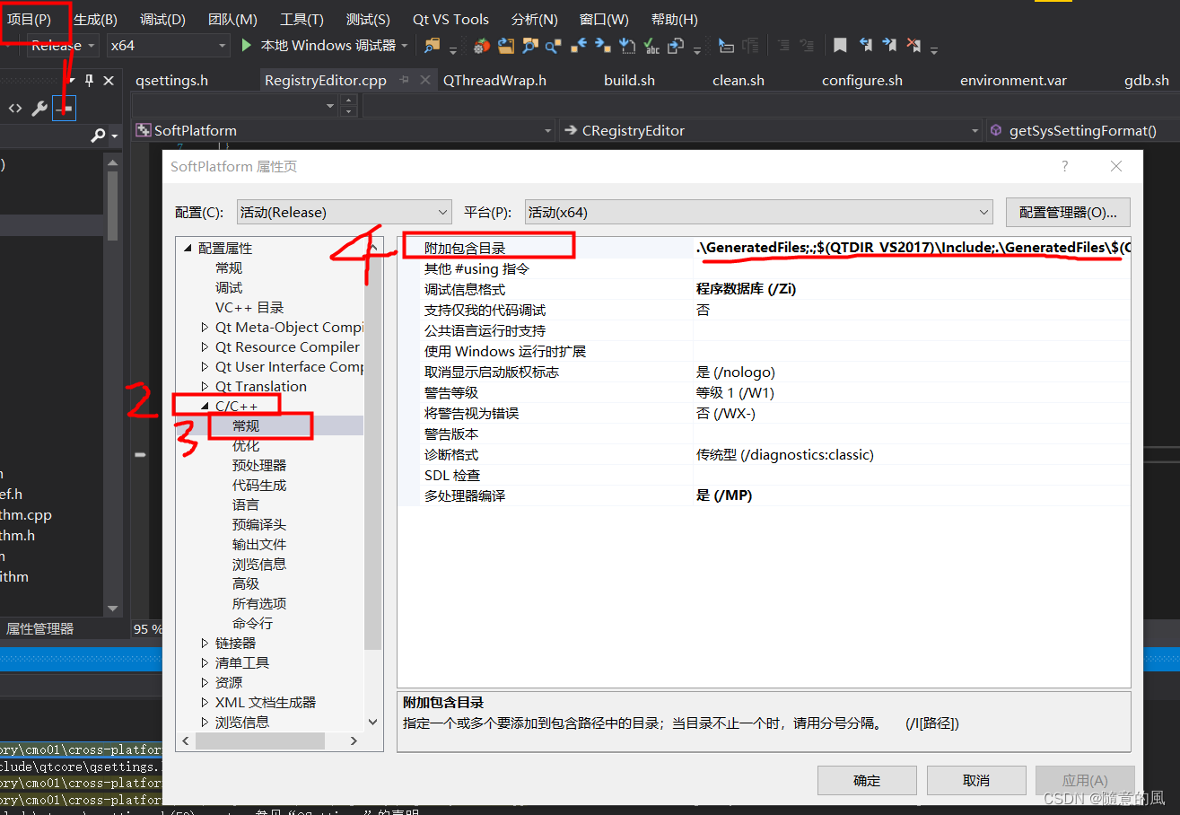Open the 配置(C) 活动(Release) dropdown
1180x815 pixels.
tap(344, 212)
